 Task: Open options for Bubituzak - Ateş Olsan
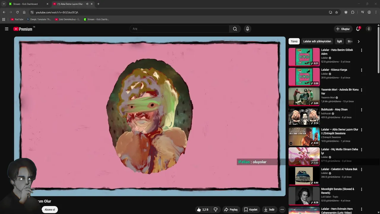pos(361,110)
